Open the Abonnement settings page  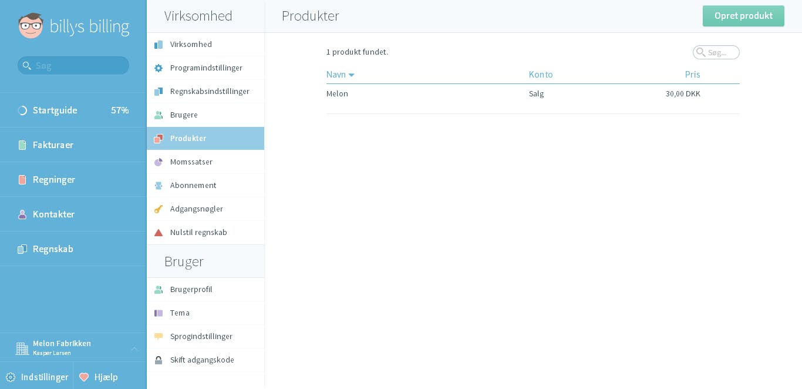[205, 186]
